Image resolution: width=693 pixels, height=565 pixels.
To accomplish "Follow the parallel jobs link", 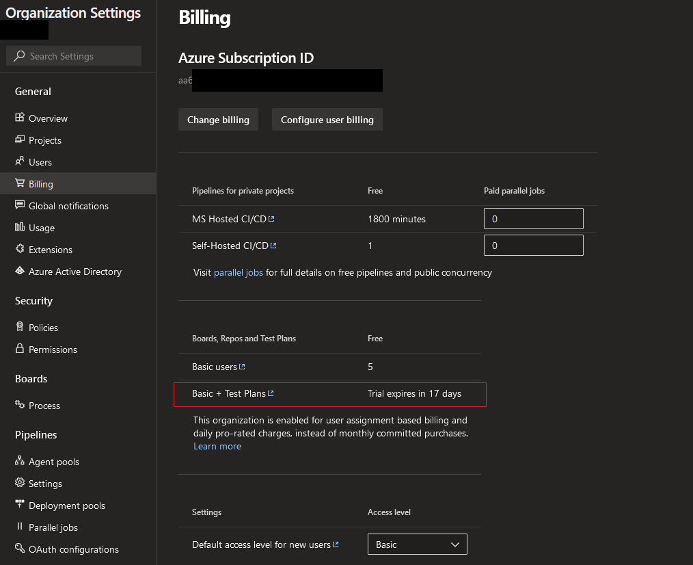I will click(x=239, y=272).
